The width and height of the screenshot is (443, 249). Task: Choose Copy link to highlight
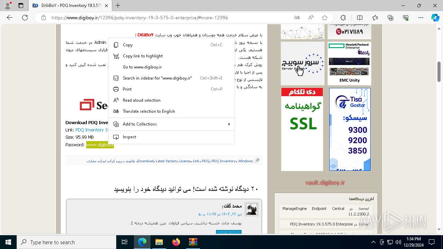click(171, 56)
